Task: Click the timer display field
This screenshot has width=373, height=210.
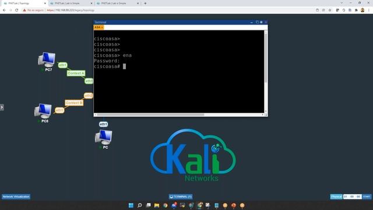Action: tap(352, 197)
